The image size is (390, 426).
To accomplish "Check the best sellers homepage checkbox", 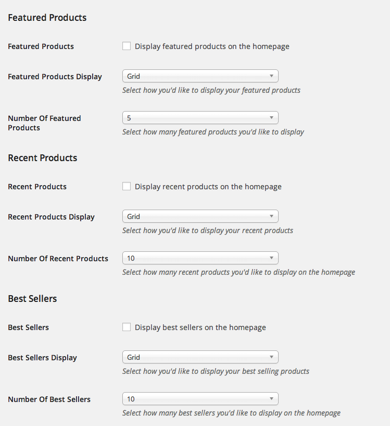I will 127,327.
